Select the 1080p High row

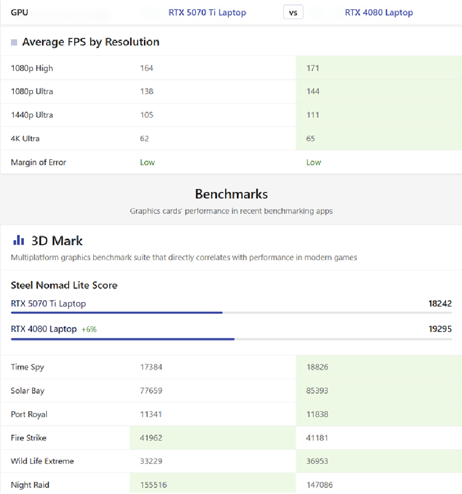pos(232,68)
